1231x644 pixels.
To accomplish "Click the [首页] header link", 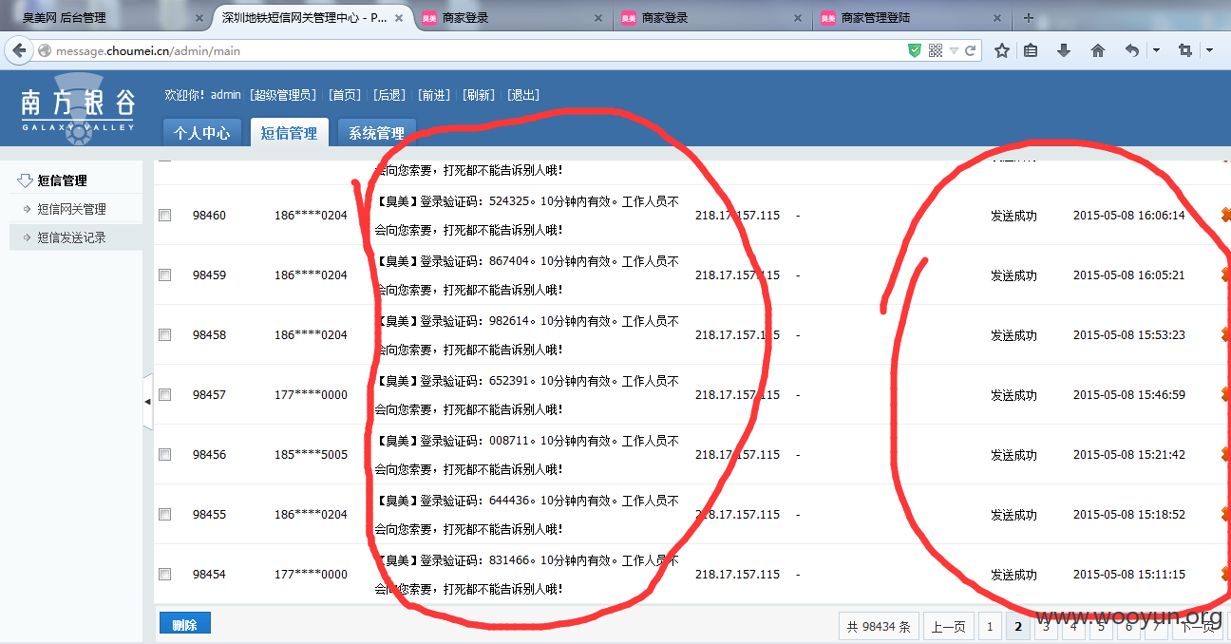I will (x=345, y=95).
